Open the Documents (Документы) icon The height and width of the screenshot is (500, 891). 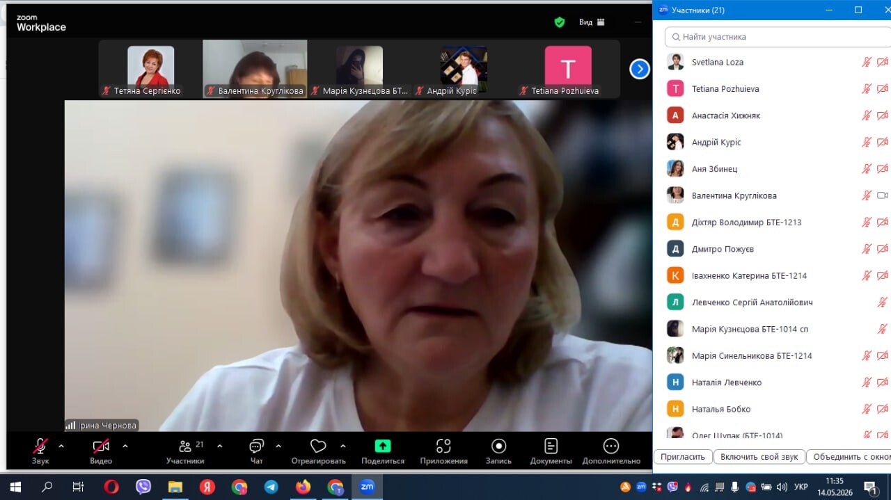click(551, 446)
